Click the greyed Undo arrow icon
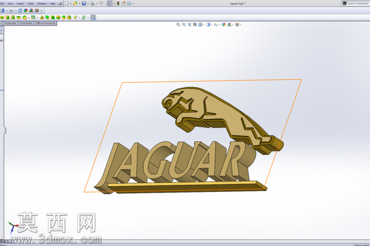Screen dimensions: 370x246 tap(101, 4)
